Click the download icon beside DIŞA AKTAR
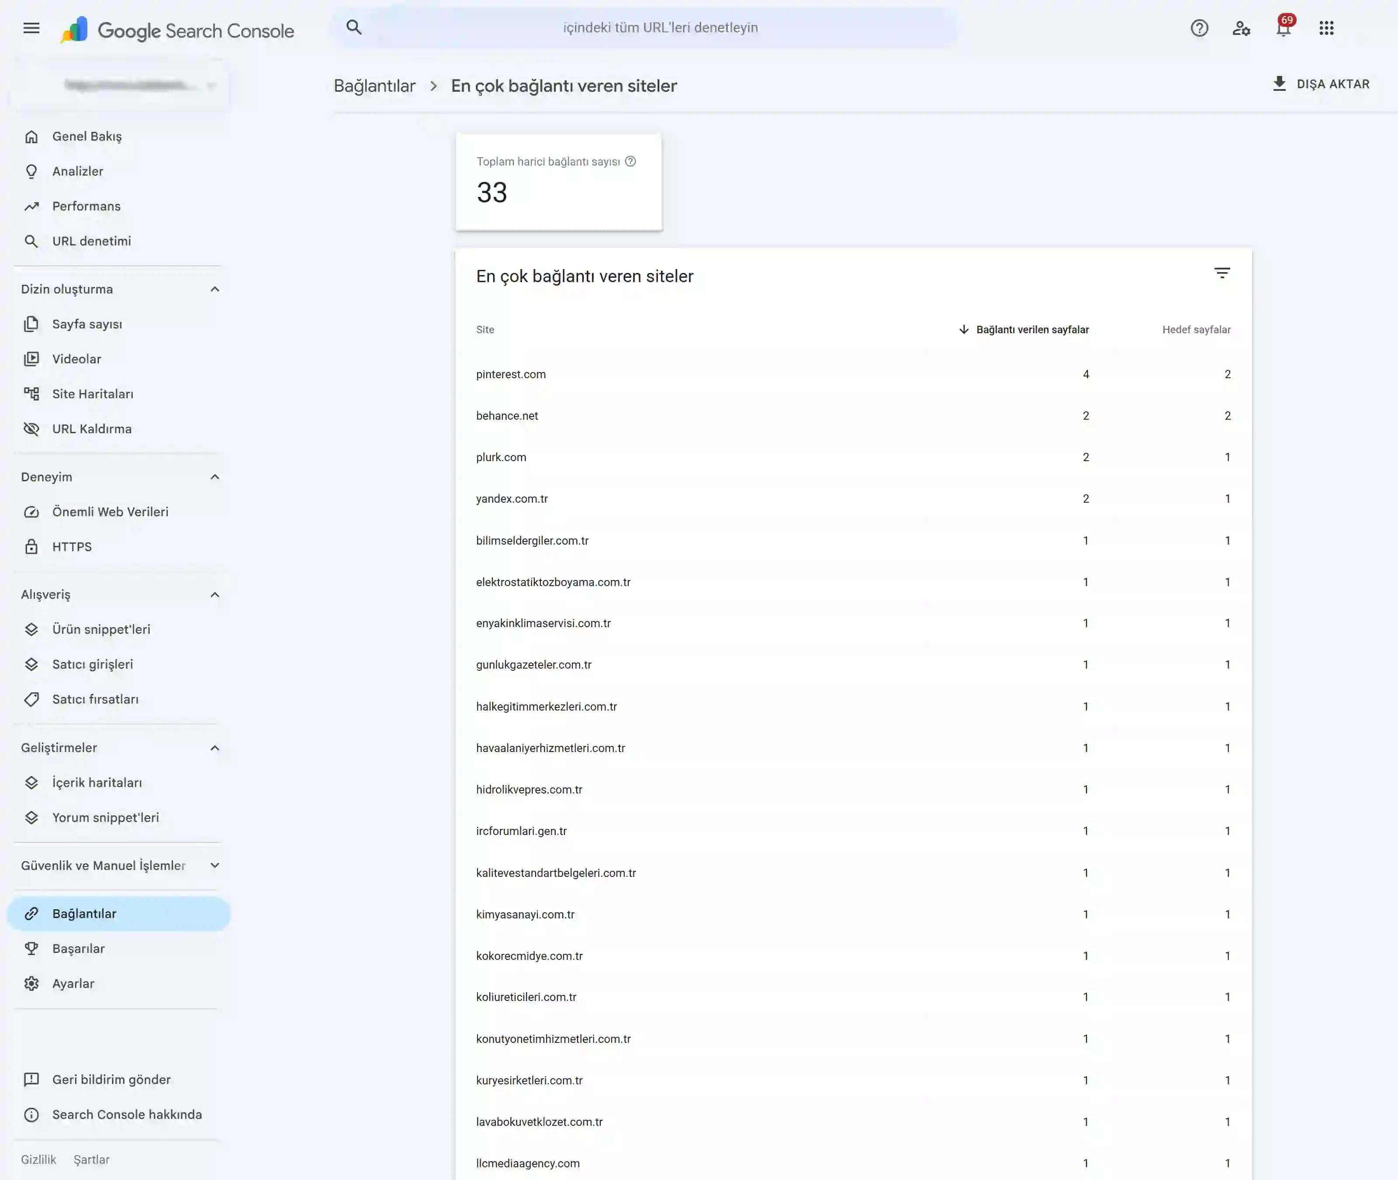 click(x=1280, y=83)
